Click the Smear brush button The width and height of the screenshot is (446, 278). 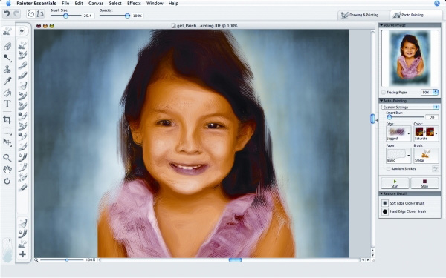(426, 156)
